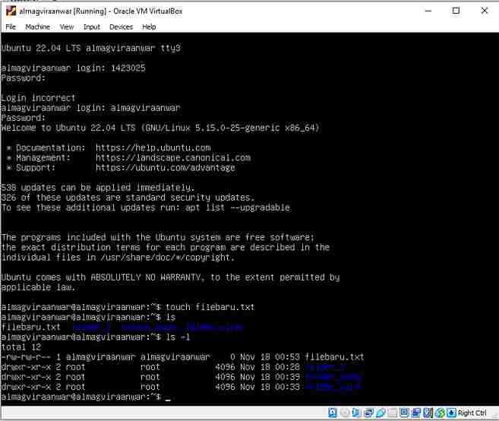Open the Devices menu
The image size is (499, 421).
(121, 27)
